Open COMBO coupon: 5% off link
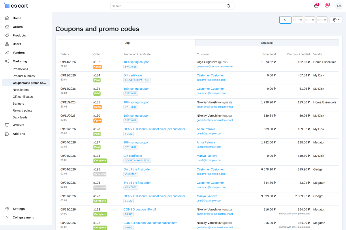This screenshot has height=230, width=346. pyautogui.click(x=140, y=210)
